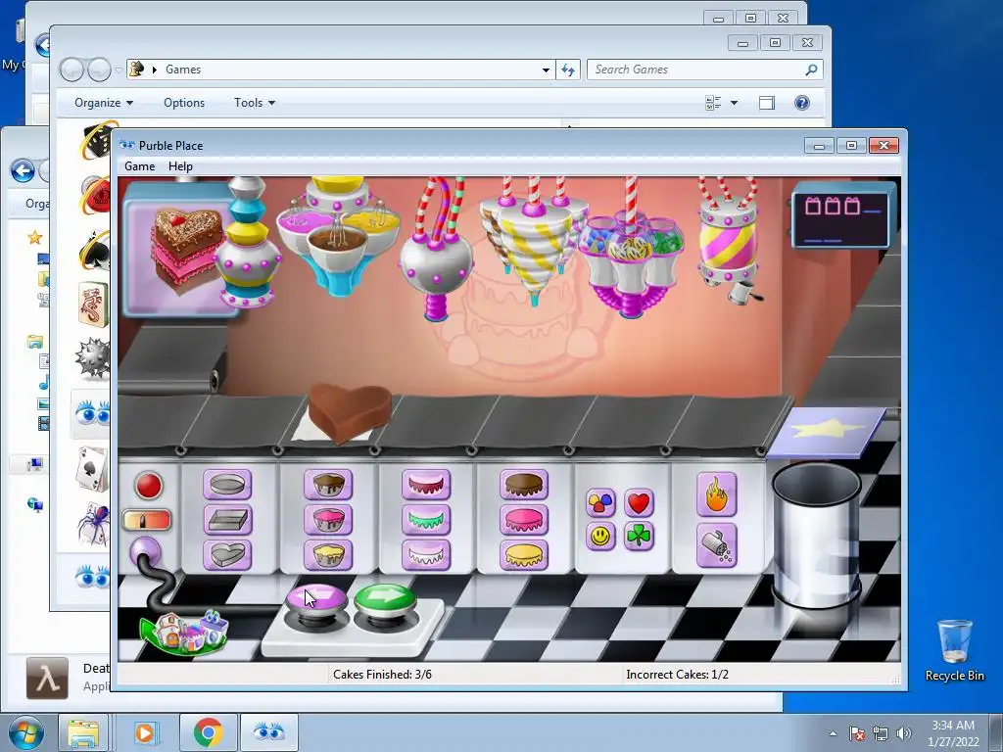Click the Recycle Bin desktop icon
Screen dimensions: 1003x752
pos(954,650)
